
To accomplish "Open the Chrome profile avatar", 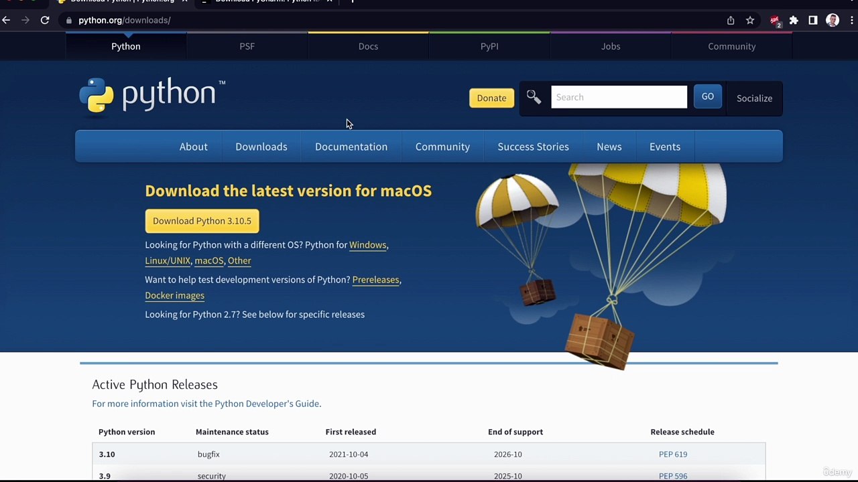I will pos(833,20).
